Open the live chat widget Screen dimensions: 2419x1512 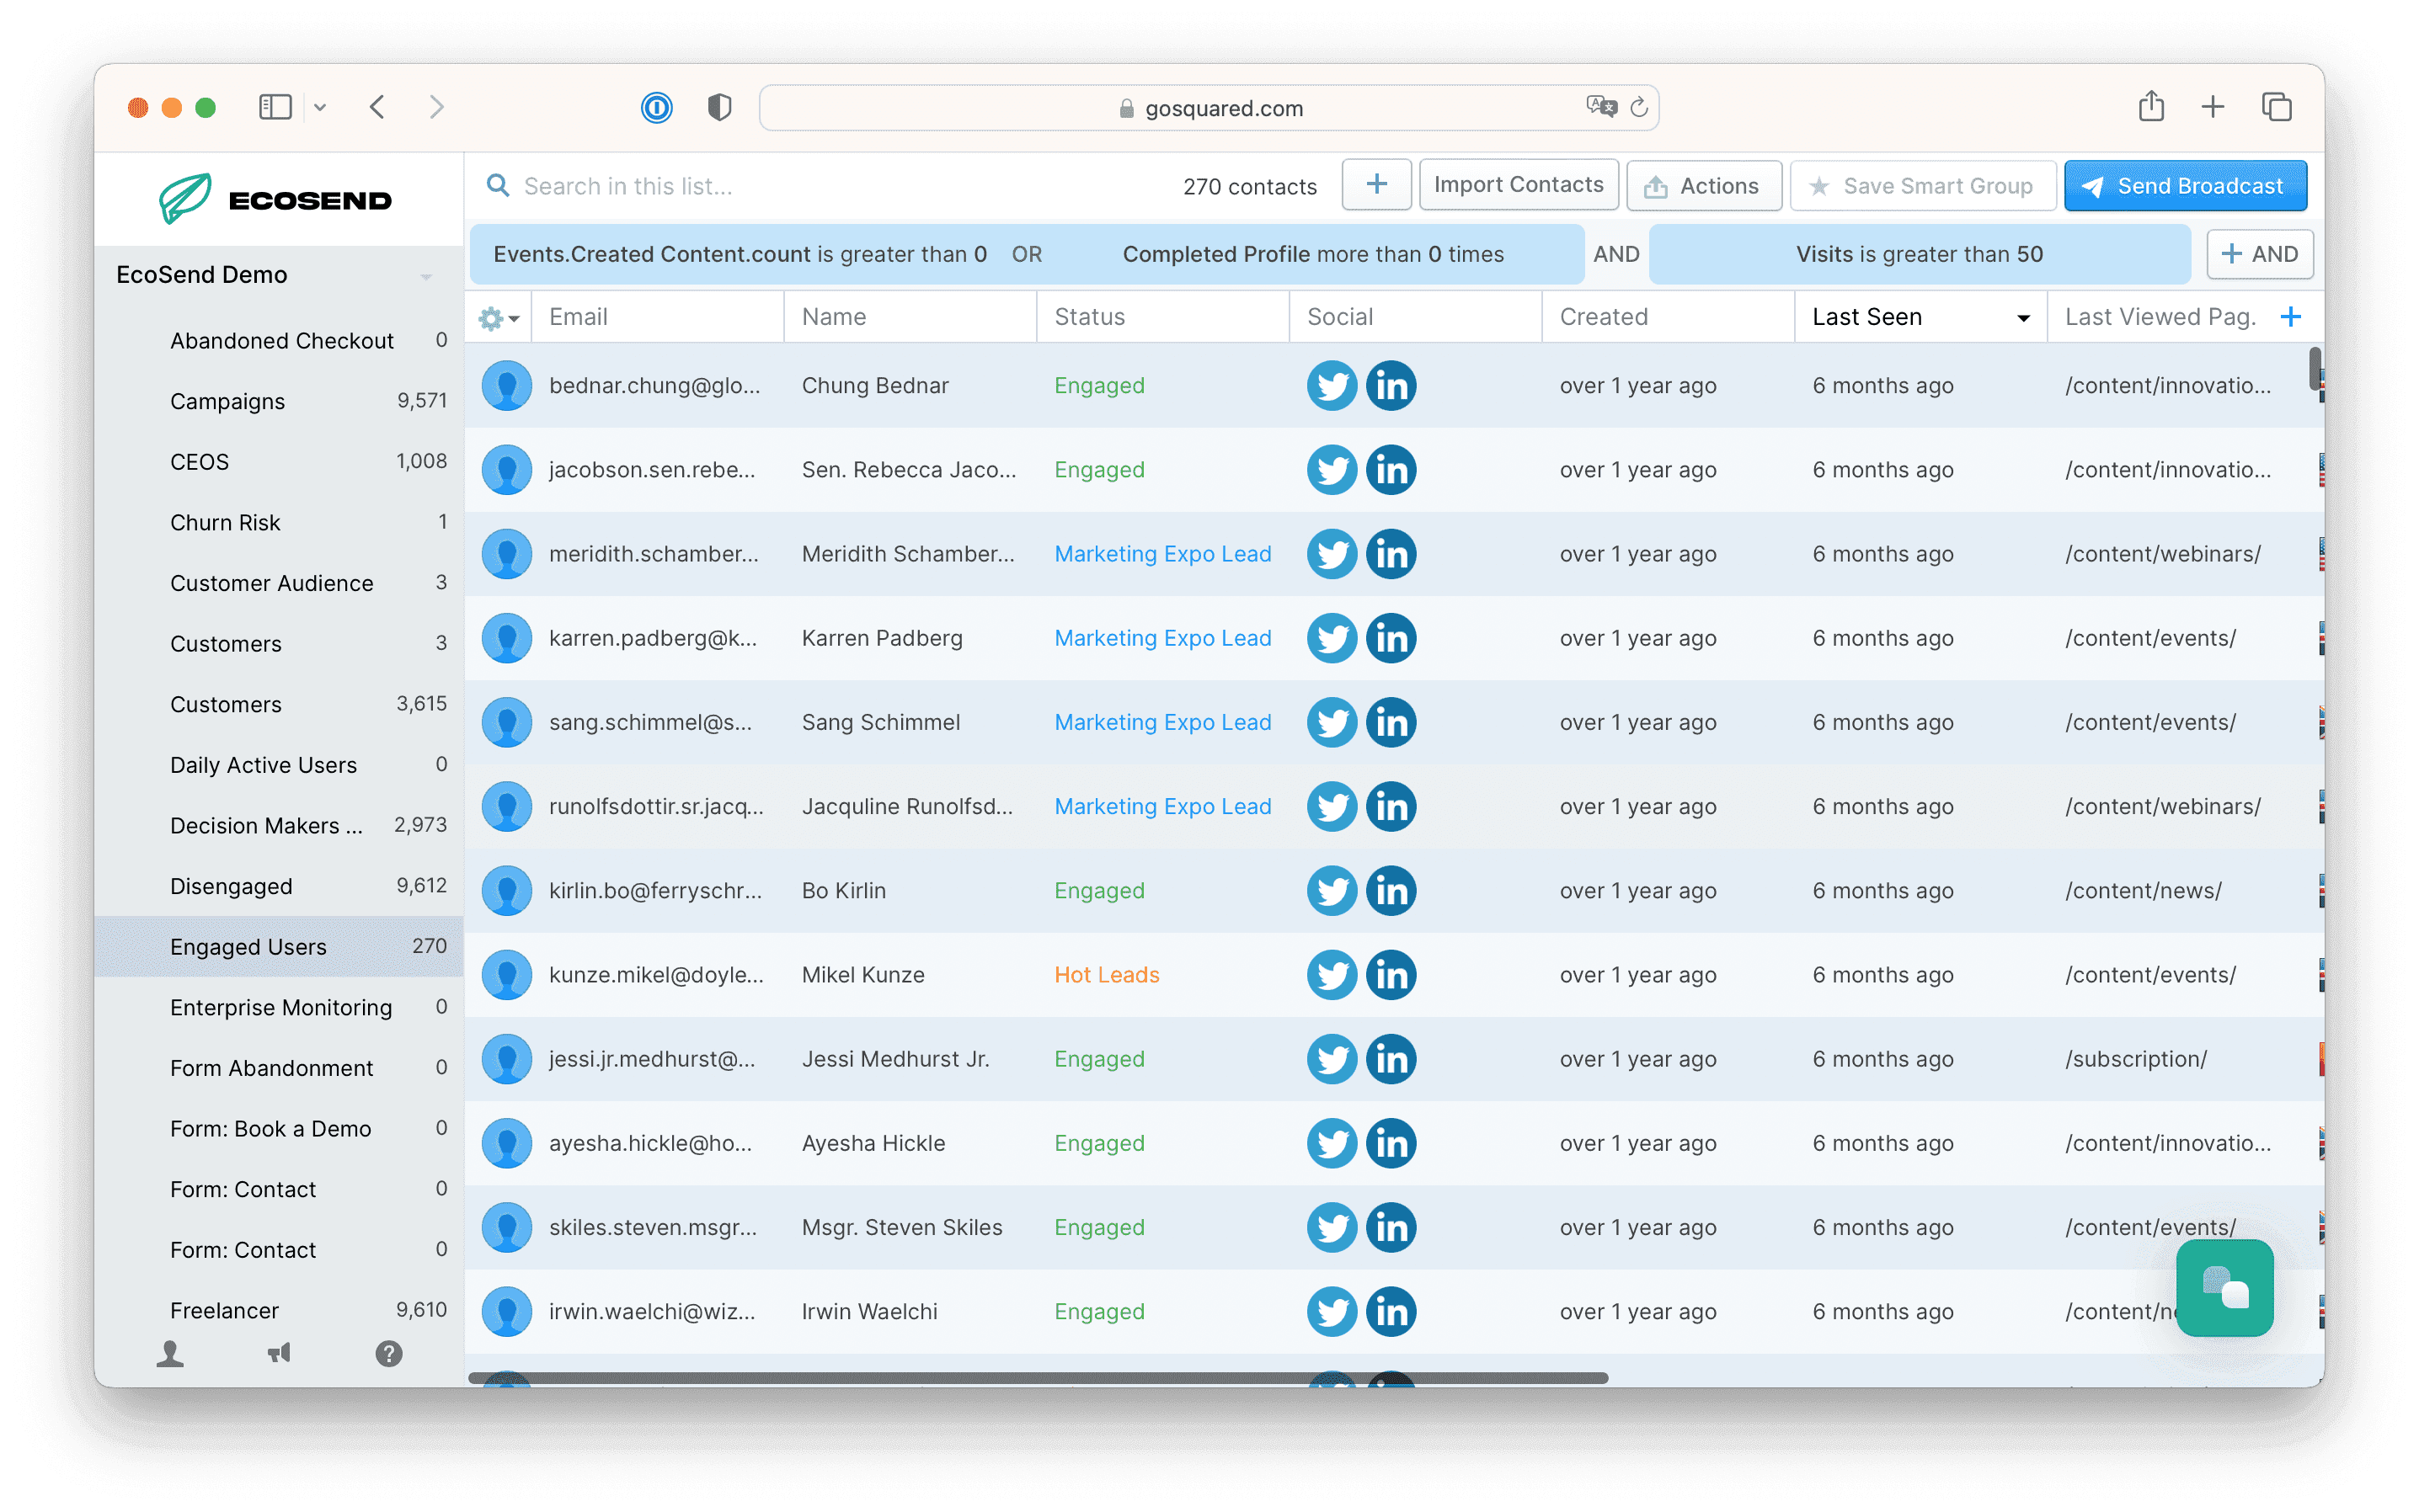2224,1287
